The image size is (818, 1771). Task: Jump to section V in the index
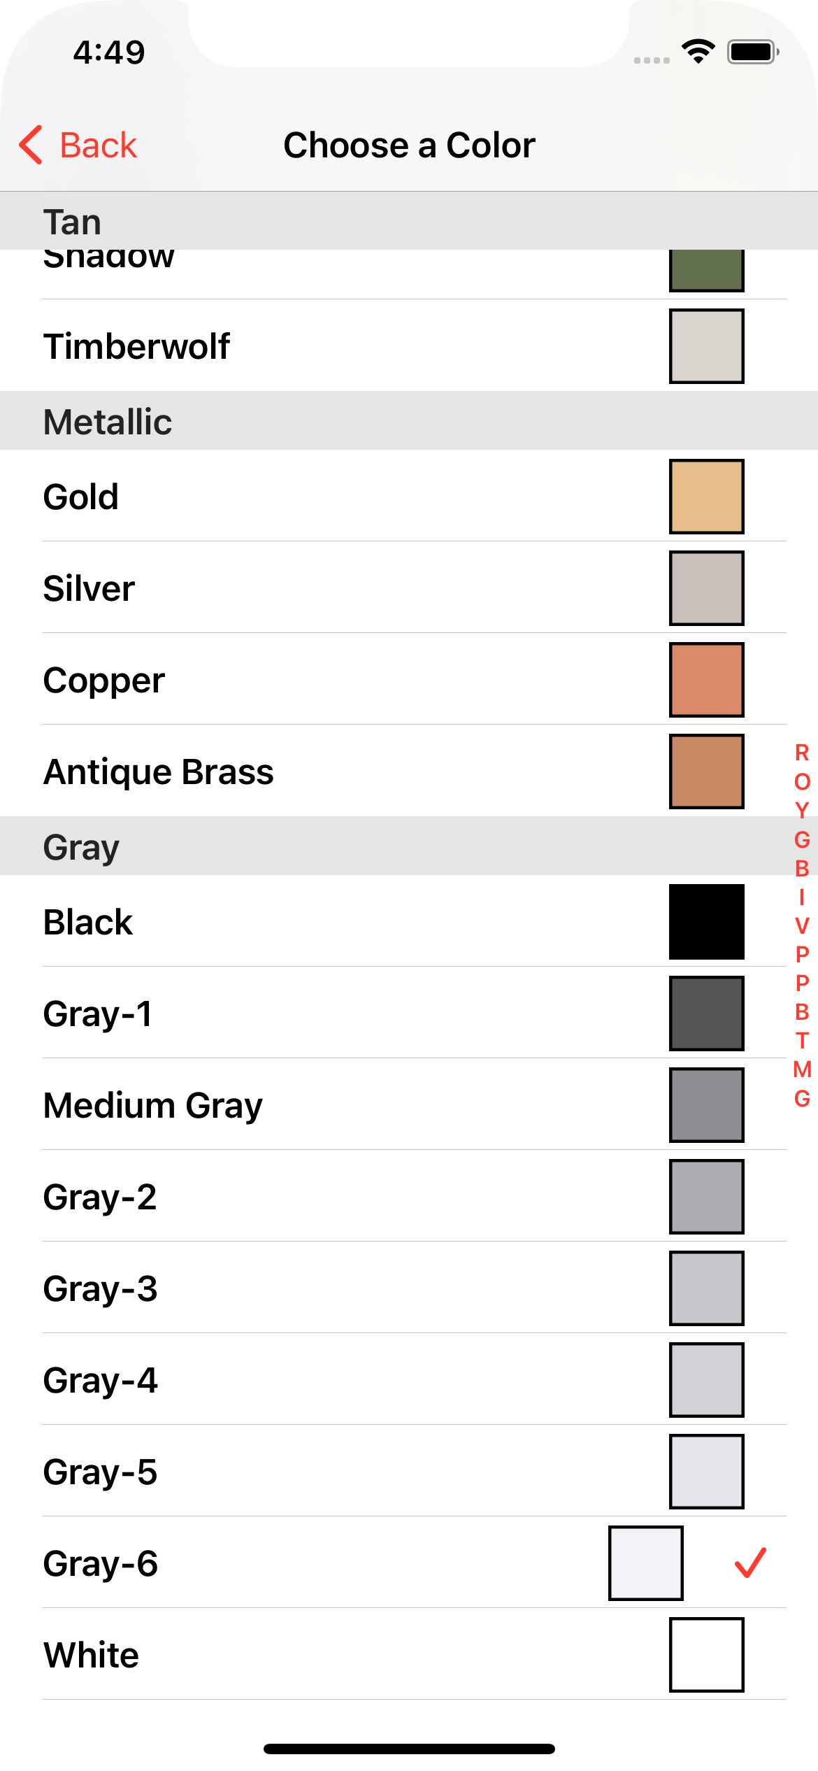[x=802, y=925]
